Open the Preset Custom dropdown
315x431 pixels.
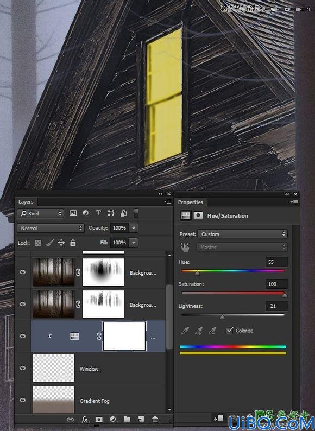click(x=243, y=234)
